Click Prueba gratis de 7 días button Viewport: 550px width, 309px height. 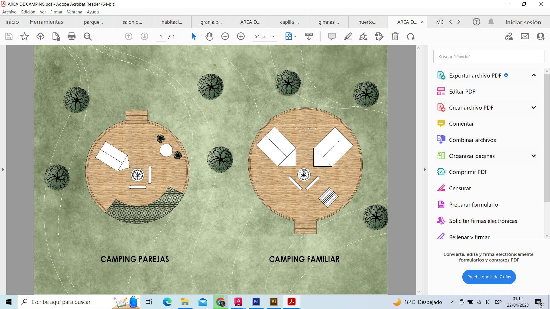(x=489, y=277)
